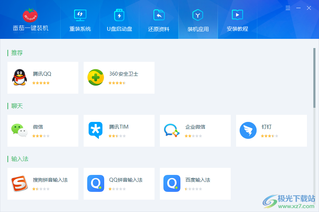Click the 钉钉 app name text
The image size is (319, 212).
(x=267, y=127)
